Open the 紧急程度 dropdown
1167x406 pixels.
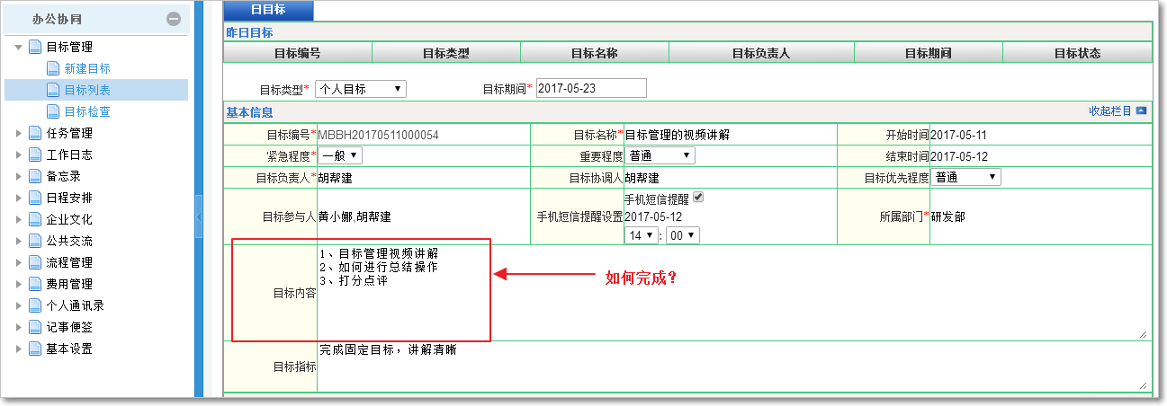tap(340, 155)
